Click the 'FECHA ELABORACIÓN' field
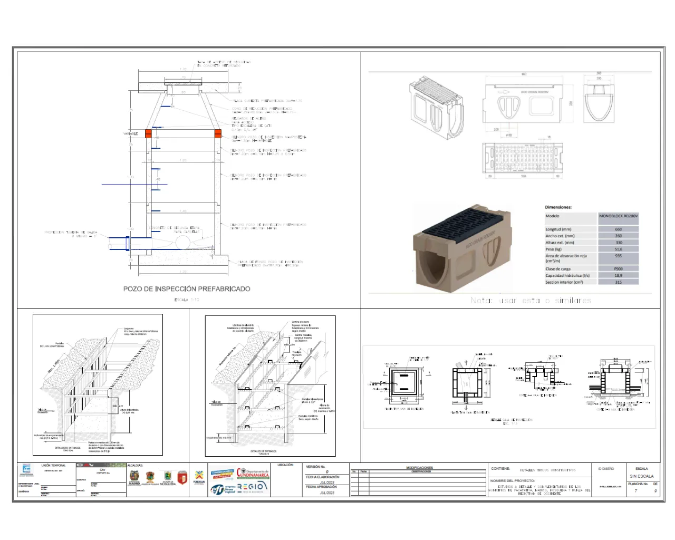This screenshot has height=540, width=675. pos(322,477)
